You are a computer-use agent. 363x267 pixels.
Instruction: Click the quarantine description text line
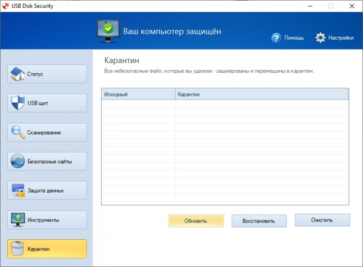(209, 71)
